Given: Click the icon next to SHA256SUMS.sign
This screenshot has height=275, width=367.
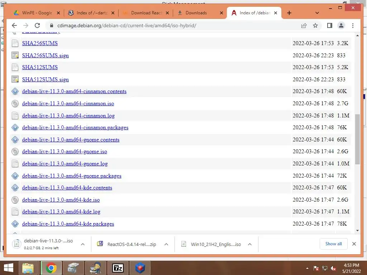Looking at the screenshot, I should [15, 56].
